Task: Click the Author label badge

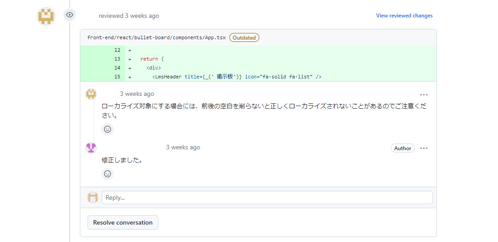Action: [403, 148]
